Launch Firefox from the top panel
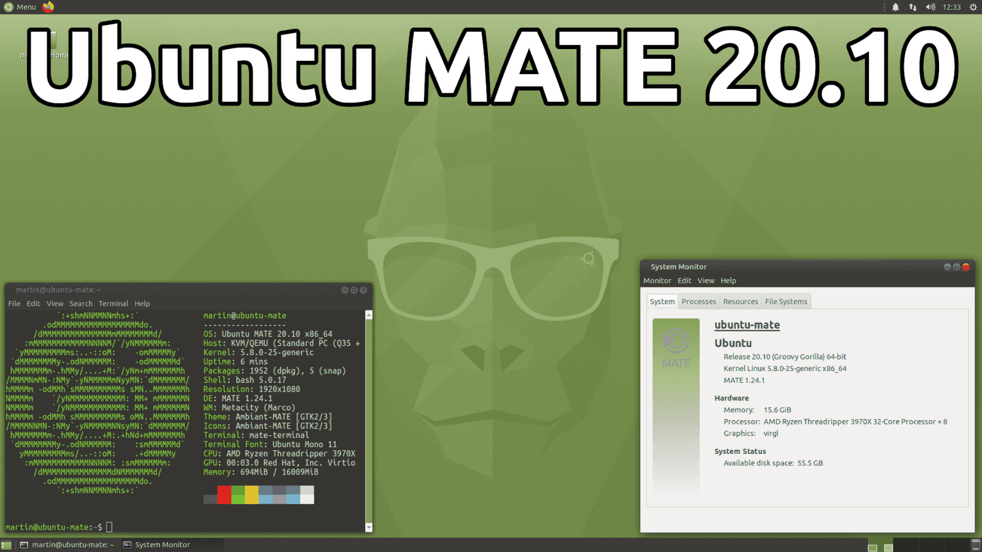The image size is (982, 552). (x=48, y=7)
